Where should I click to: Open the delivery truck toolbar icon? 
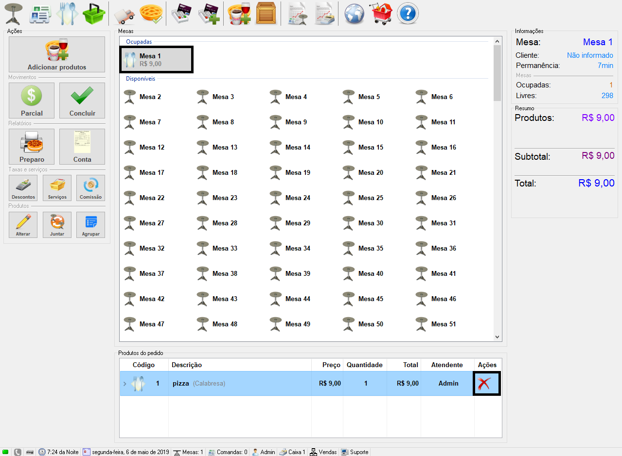[x=124, y=14]
